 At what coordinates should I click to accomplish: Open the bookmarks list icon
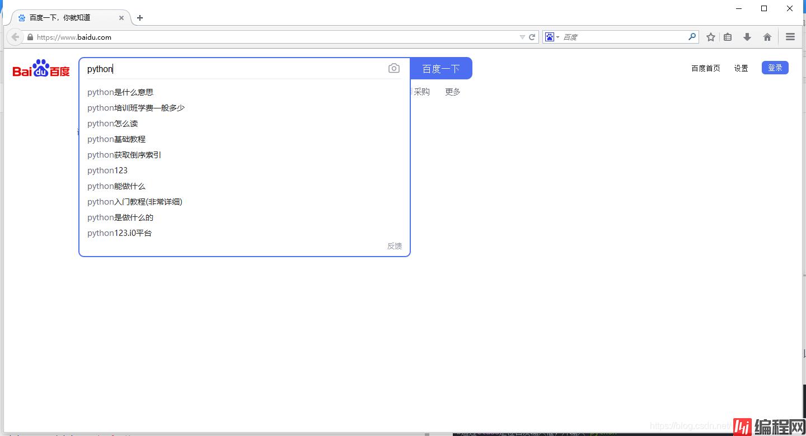(728, 37)
